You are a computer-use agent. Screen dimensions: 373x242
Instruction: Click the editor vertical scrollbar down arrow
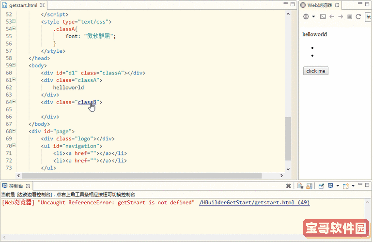(288, 169)
